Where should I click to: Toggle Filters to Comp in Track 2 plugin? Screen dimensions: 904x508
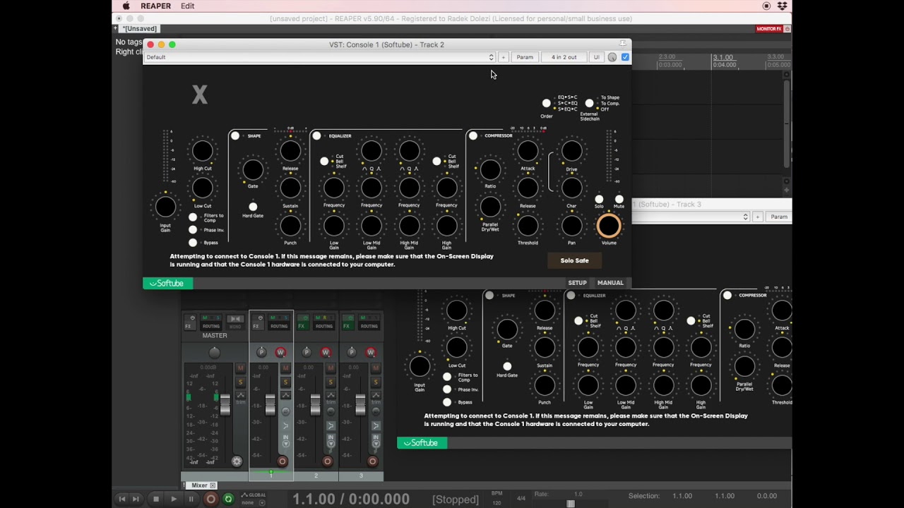193,217
